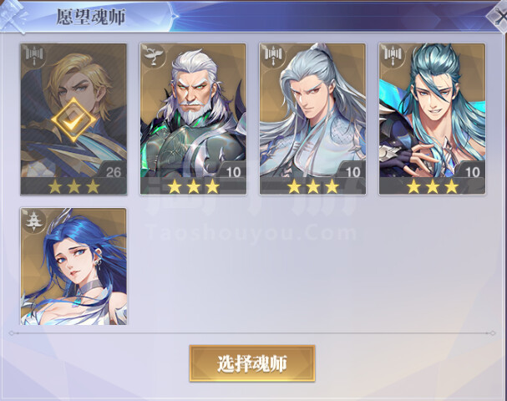The width and height of the screenshot is (507, 401).
Task: Choose the teal-haired smiling soul master portrait
Action: (432, 110)
